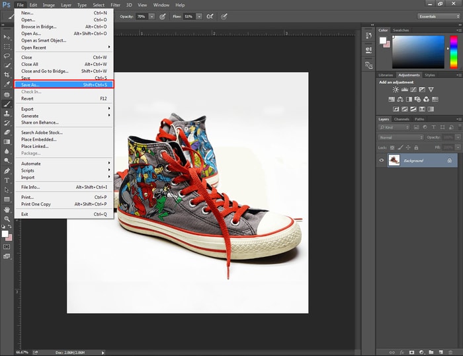463x356 pixels.
Task: Add a Levels adjustment
Action: [405, 89]
